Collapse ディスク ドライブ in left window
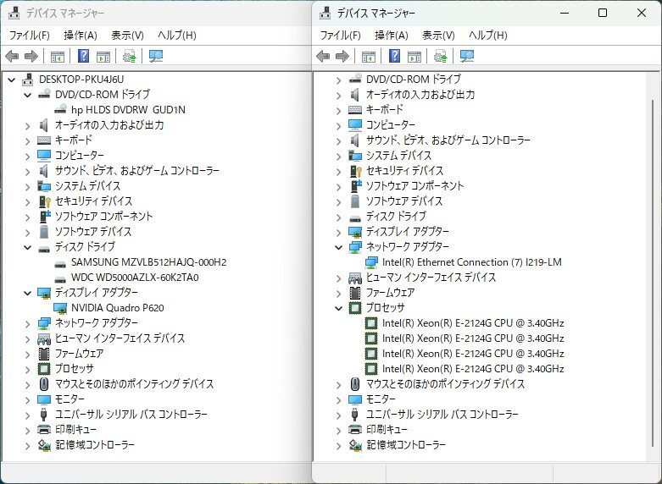 point(28,247)
